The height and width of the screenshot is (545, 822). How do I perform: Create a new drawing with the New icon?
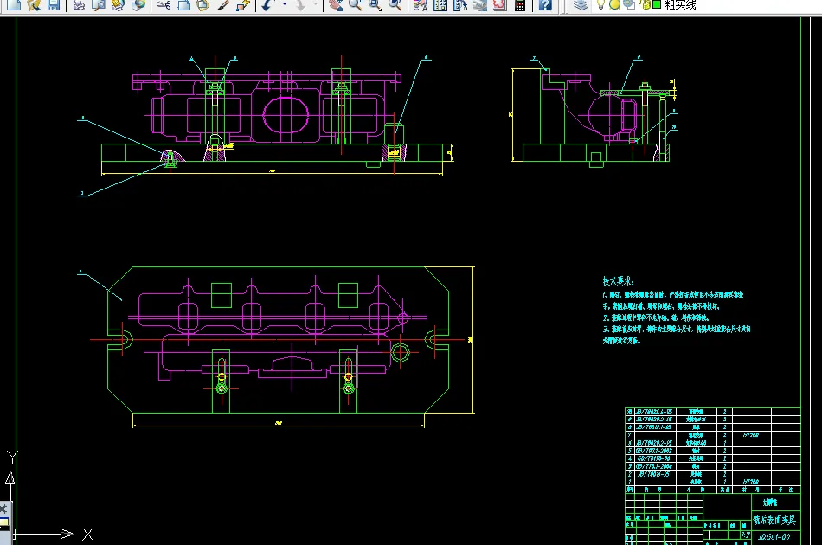point(14,4)
